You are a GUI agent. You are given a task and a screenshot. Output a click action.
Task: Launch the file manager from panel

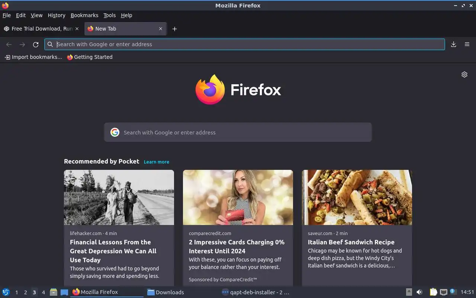(54, 292)
